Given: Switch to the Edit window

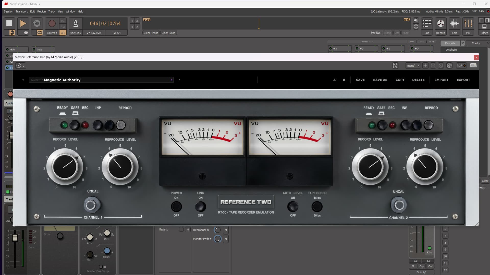Looking at the screenshot, I should (x=454, y=26).
